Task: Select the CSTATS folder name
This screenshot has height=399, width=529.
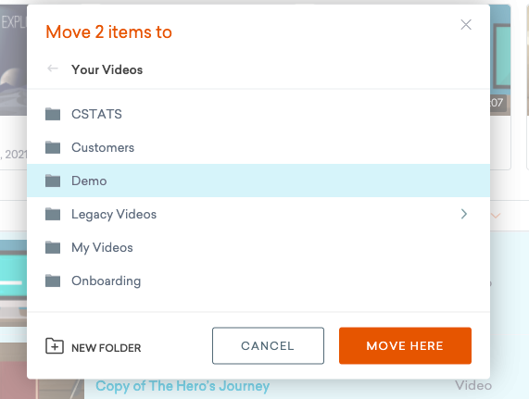Action: [x=96, y=114]
